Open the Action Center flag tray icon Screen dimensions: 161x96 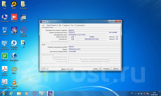tap(148, 93)
